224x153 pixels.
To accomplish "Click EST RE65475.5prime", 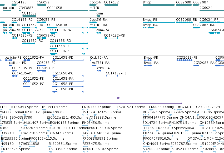I will pyautogui.click(x=86, y=146).
